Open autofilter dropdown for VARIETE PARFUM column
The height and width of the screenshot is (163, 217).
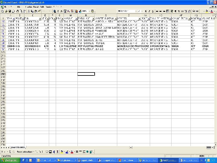tap(116, 19)
